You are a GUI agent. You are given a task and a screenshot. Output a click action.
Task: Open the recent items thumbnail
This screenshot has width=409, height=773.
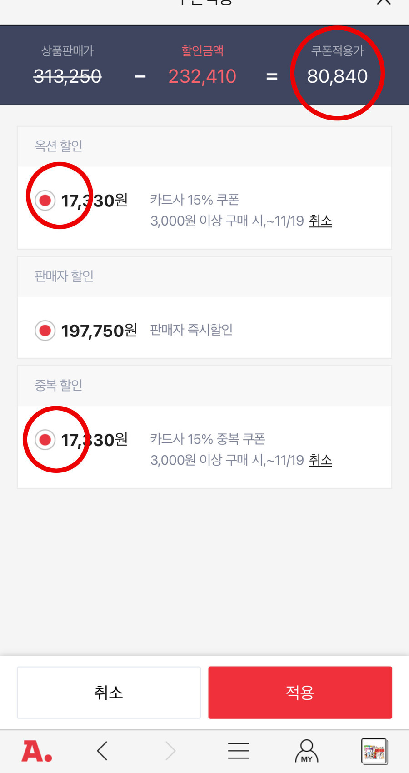(374, 751)
